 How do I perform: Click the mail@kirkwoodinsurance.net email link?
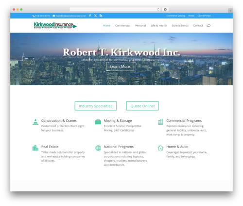pyautogui.click(x=71, y=16)
